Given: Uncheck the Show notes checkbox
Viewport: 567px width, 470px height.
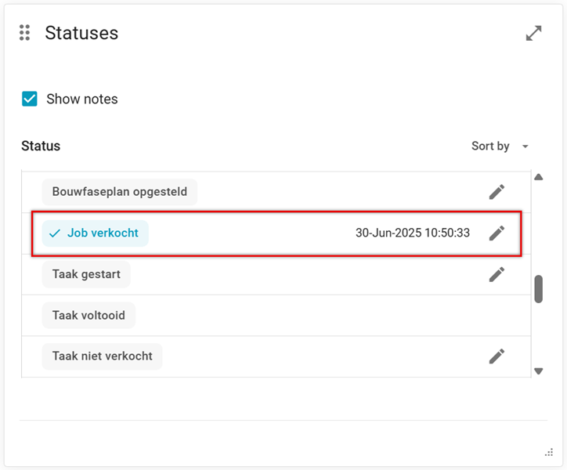Looking at the screenshot, I should coord(30,99).
